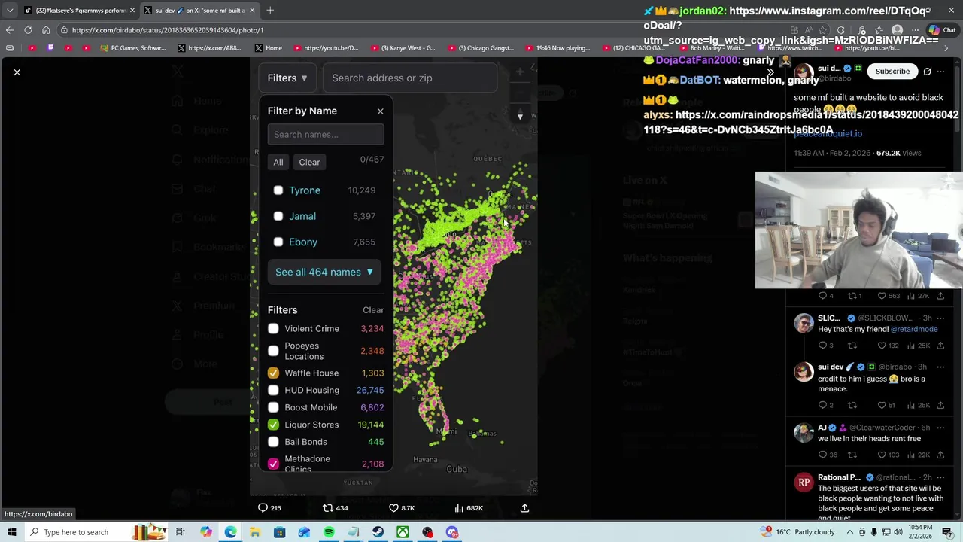Repost SLICKBLOW's 'Hey that's my friend' reply

[x=852, y=346]
